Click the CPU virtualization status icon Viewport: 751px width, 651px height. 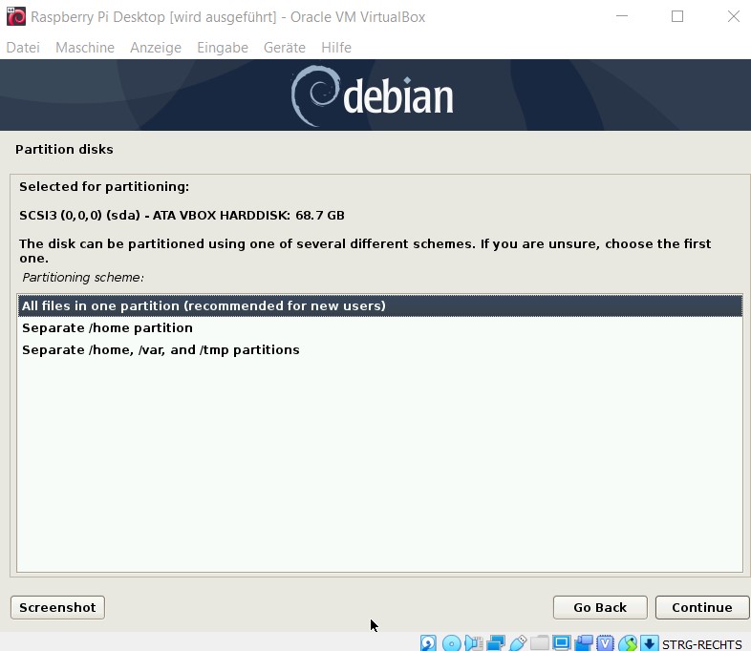pyautogui.click(x=606, y=643)
